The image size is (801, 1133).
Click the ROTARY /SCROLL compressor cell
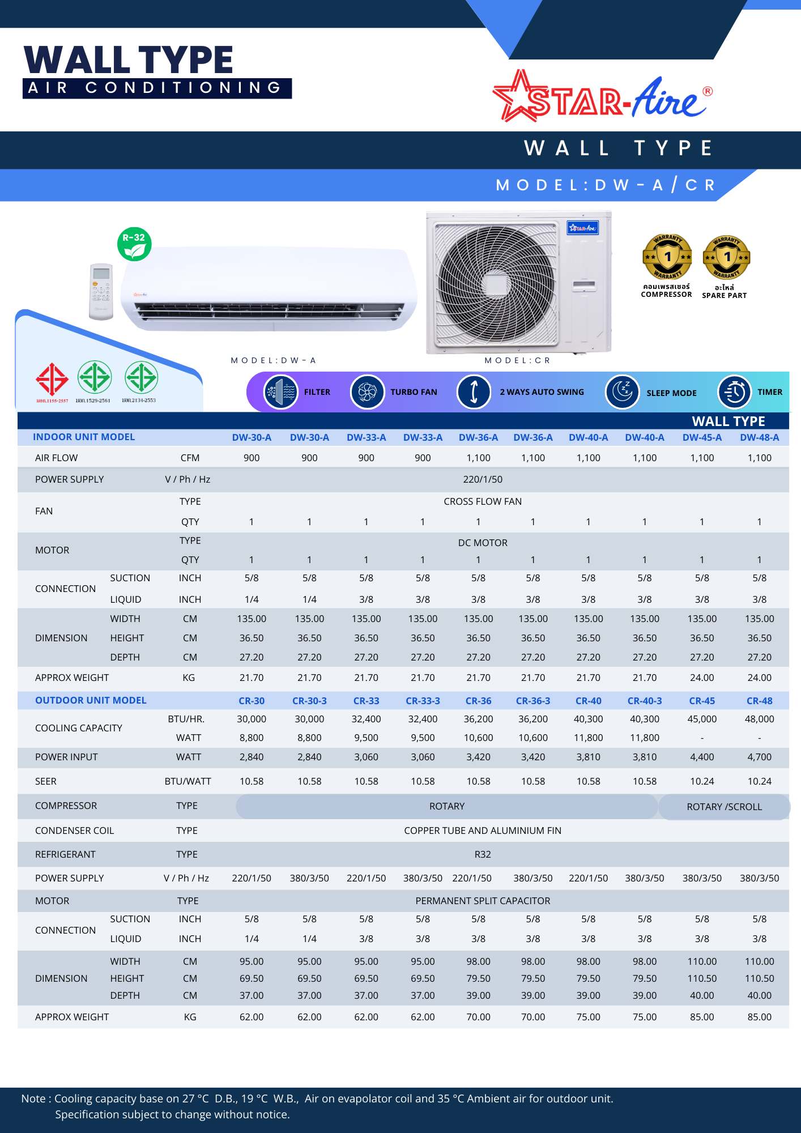pyautogui.click(x=724, y=807)
